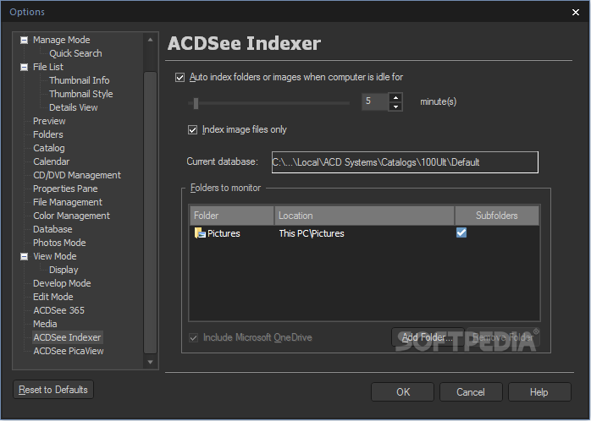The height and width of the screenshot is (421, 591).
Task: Click the options tree scrollbar thumb
Action: 150,212
